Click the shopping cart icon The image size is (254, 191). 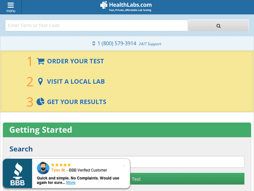click(41, 61)
